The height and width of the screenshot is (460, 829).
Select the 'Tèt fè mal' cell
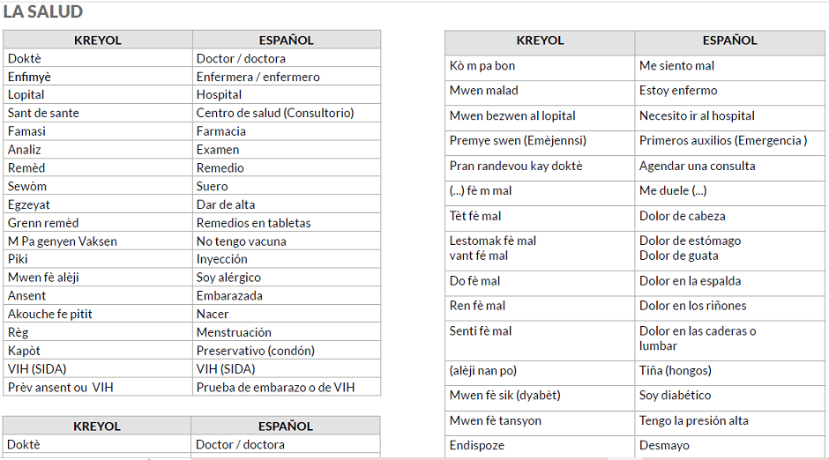click(x=540, y=216)
